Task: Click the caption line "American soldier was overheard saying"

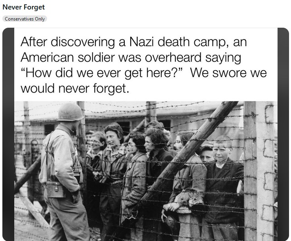Action: click(131, 57)
